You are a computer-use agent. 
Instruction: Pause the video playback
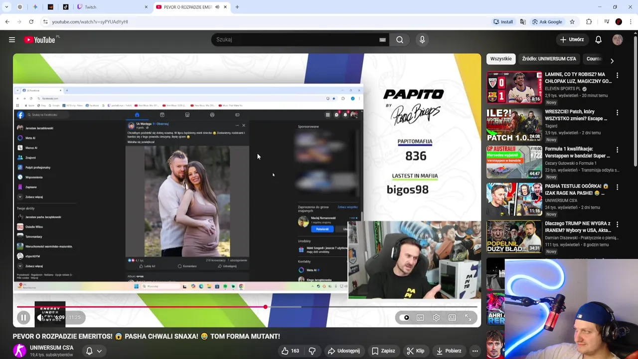point(23,318)
